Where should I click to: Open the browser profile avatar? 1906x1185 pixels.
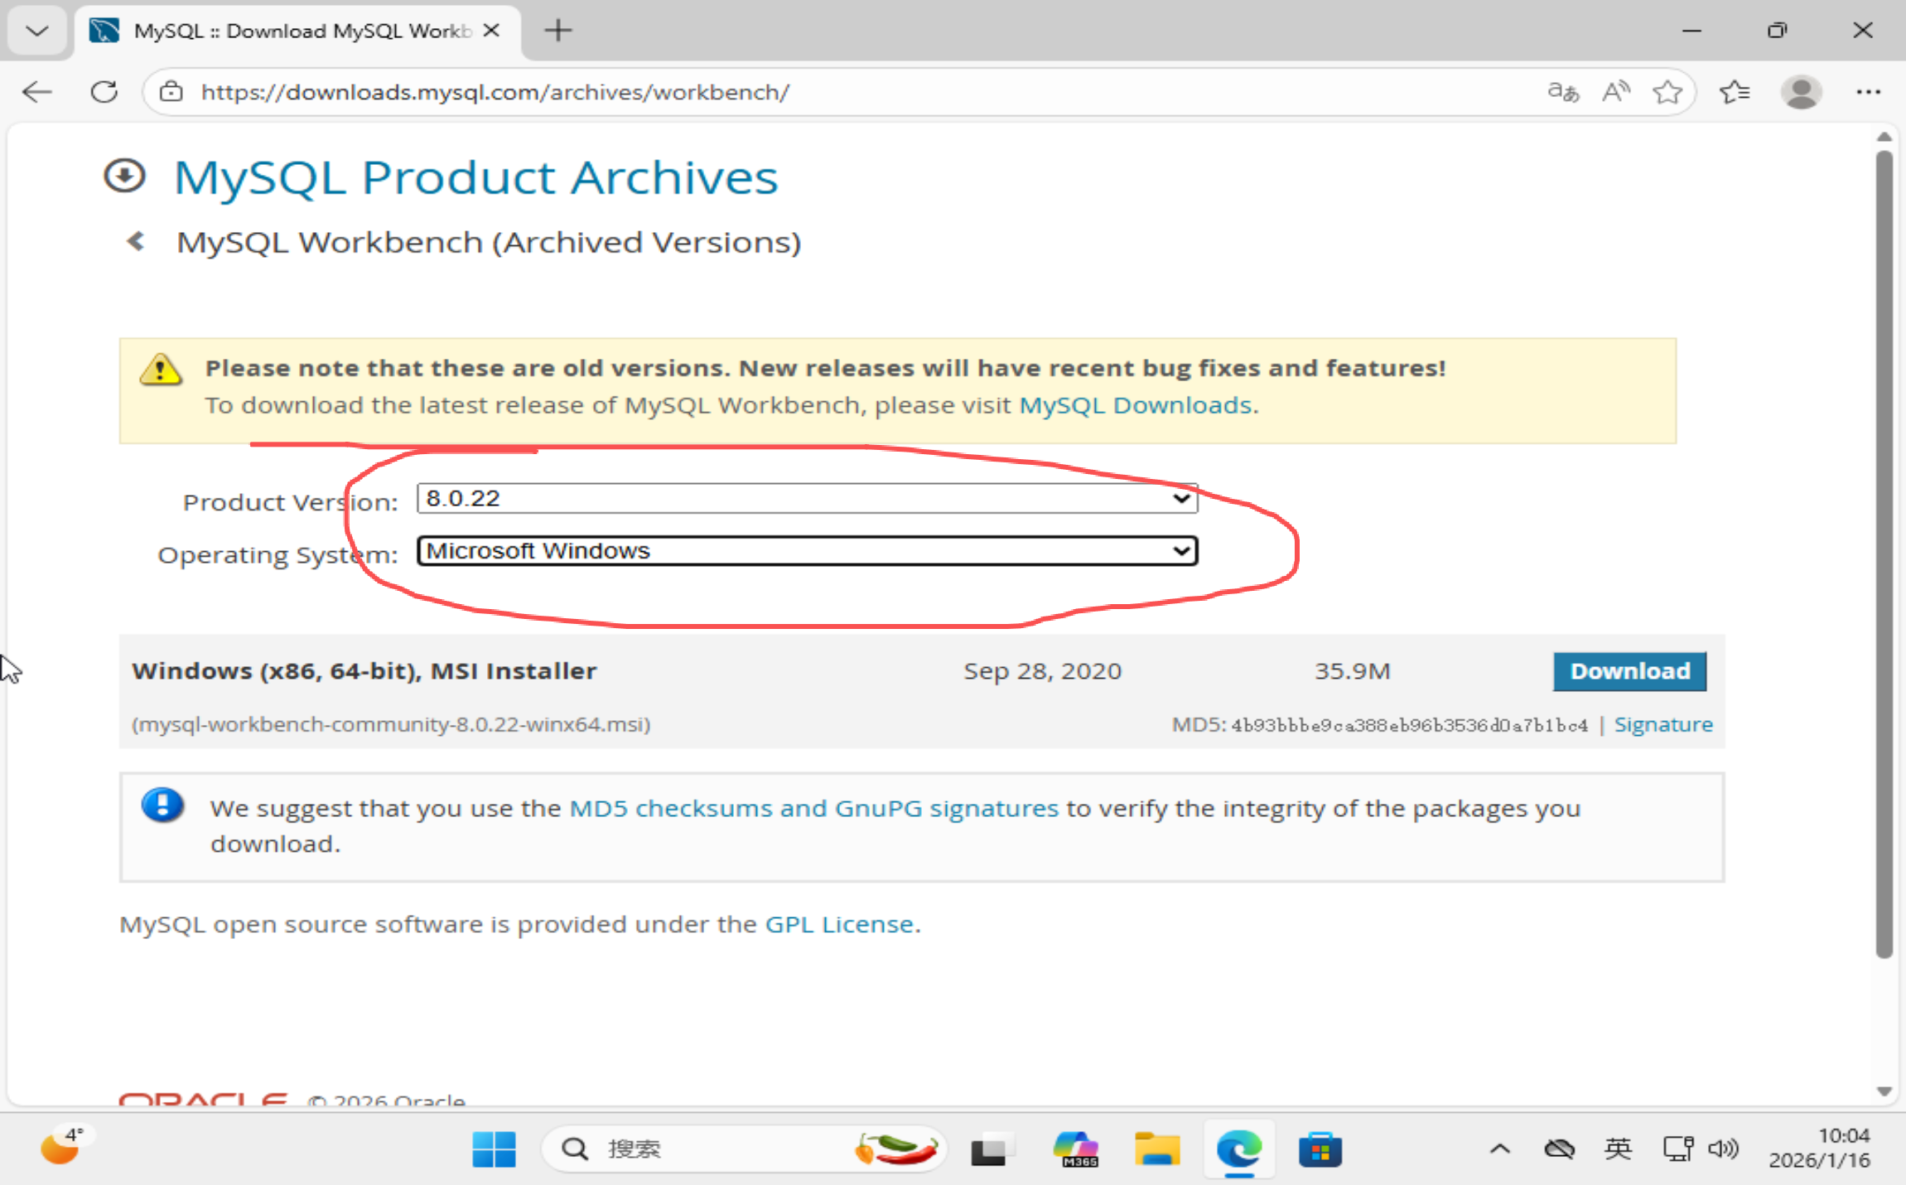1801,92
